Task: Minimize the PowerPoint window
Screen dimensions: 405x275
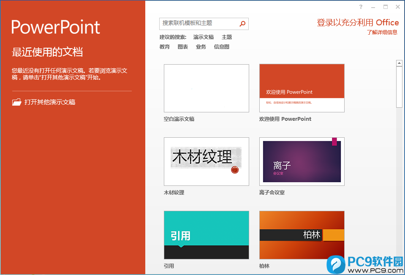Action: tap(373, 7)
